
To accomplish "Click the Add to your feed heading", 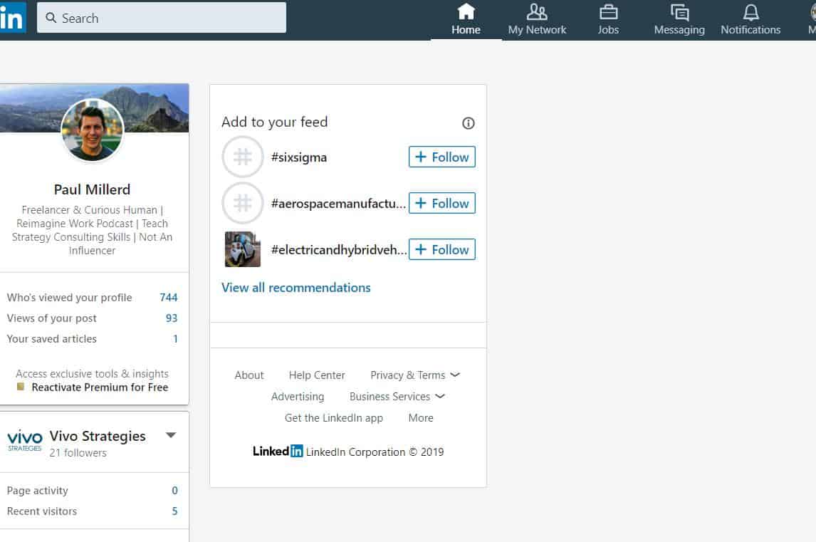I will (274, 122).
